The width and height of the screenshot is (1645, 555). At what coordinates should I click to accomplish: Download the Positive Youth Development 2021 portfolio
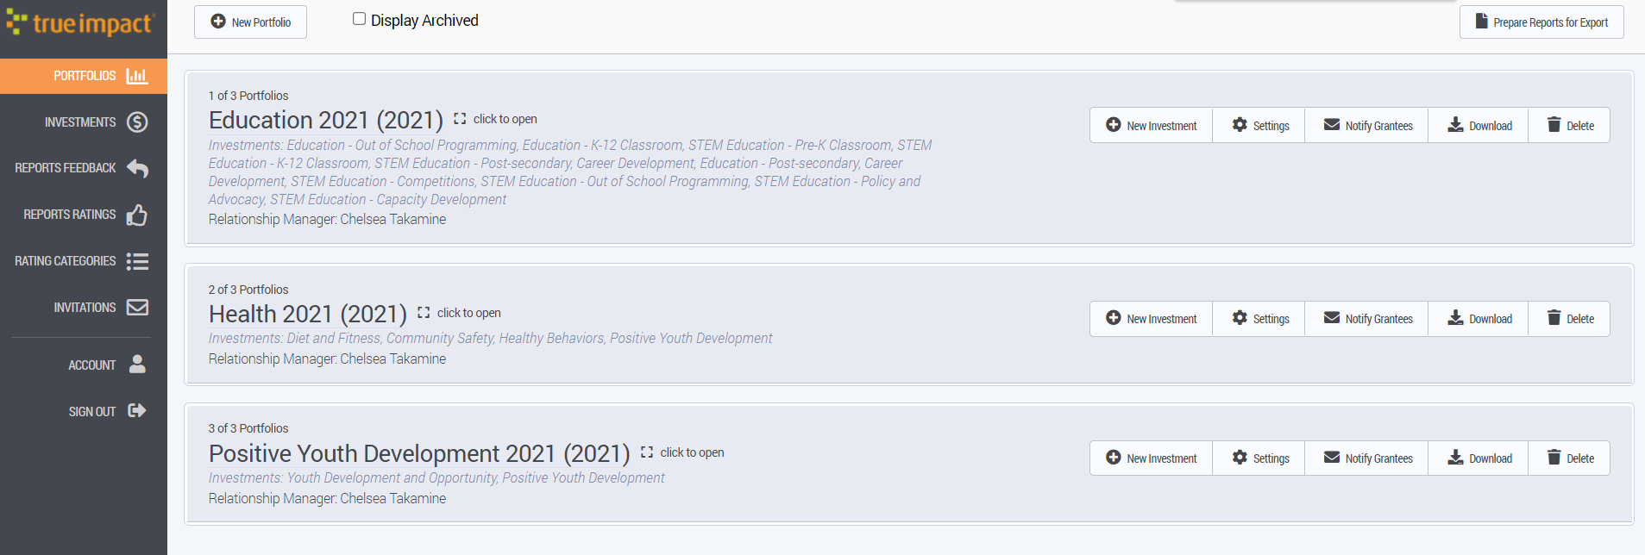coord(1479,458)
